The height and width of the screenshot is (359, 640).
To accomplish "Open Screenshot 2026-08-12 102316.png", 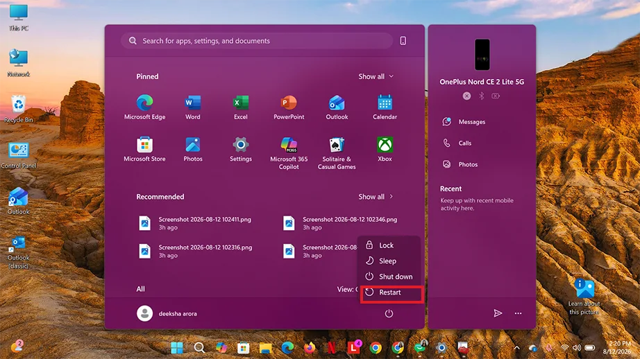I will pos(196,251).
